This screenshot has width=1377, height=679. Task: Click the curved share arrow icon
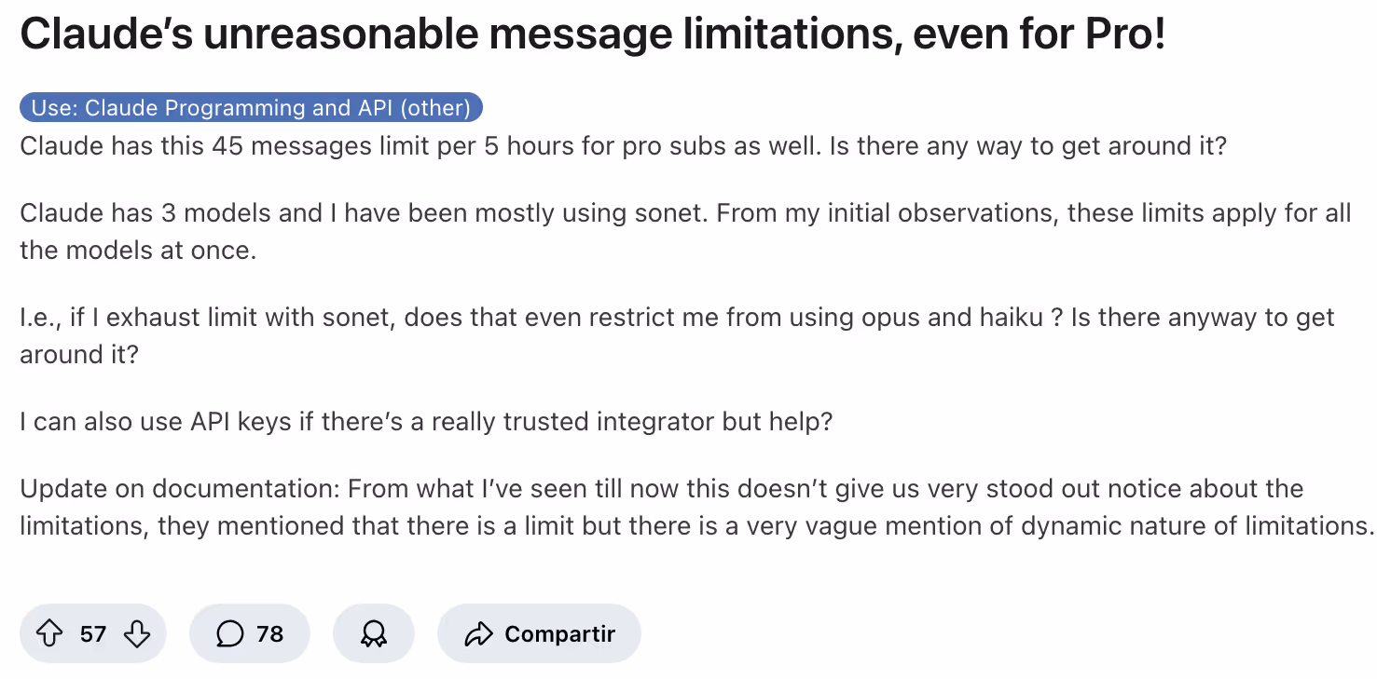(478, 634)
